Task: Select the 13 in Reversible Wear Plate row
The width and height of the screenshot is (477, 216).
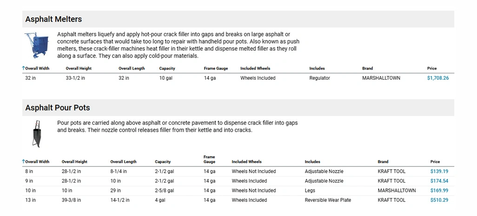Action: point(238,200)
